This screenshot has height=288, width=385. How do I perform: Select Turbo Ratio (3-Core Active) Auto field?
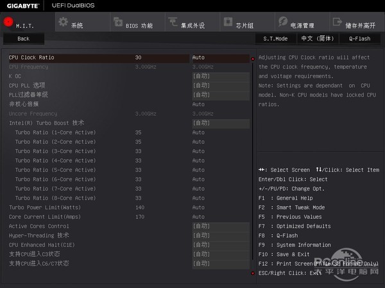[x=198, y=151]
